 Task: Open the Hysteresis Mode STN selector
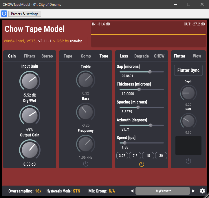tap(63, 191)
